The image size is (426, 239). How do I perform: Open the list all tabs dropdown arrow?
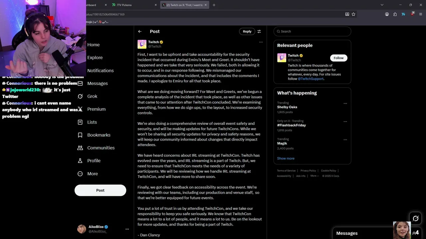[382, 5]
